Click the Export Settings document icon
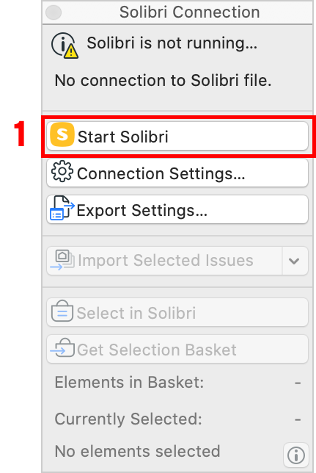Screen dimensions: 316x473 coord(62,208)
